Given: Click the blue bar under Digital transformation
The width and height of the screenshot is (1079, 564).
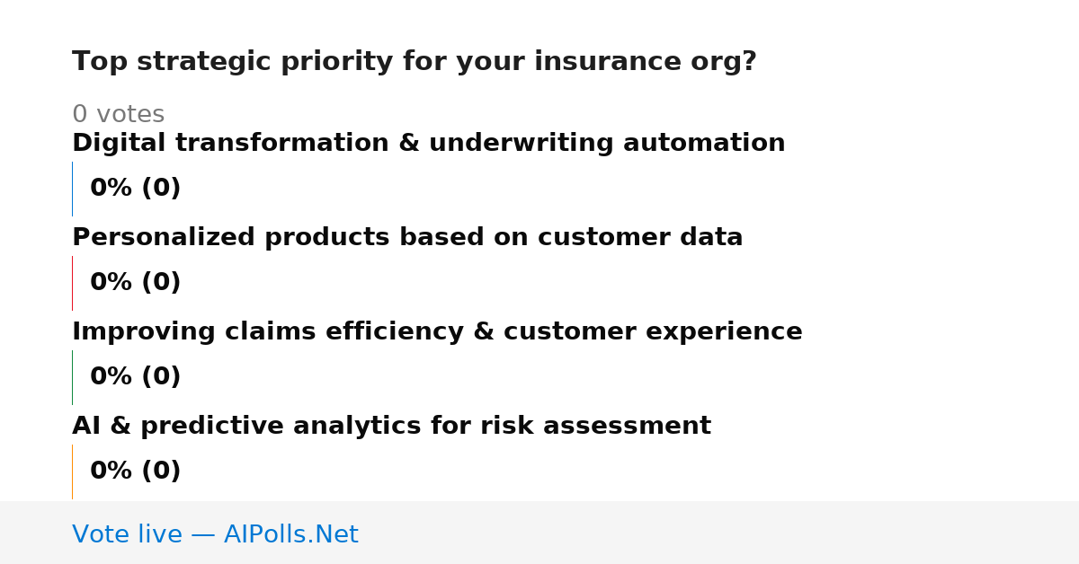Looking at the screenshot, I should pyautogui.click(x=72, y=189).
